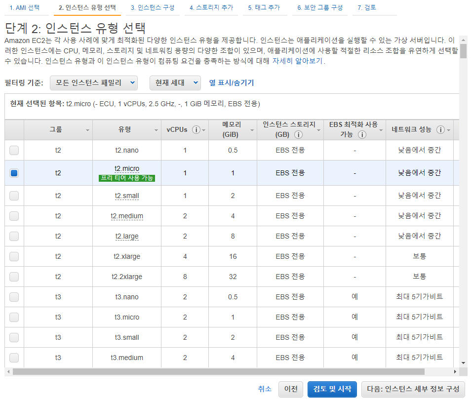Click the t2.2xlarge type cell

(127, 277)
